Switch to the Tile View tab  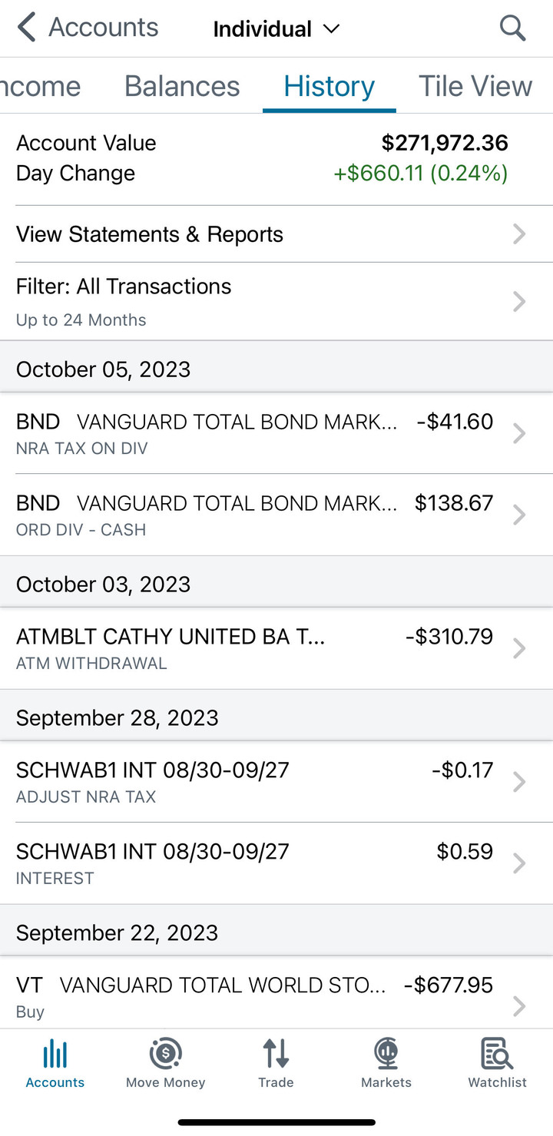475,86
